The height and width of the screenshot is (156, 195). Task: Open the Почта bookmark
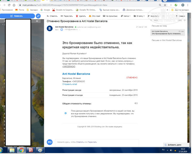tap(20, 10)
